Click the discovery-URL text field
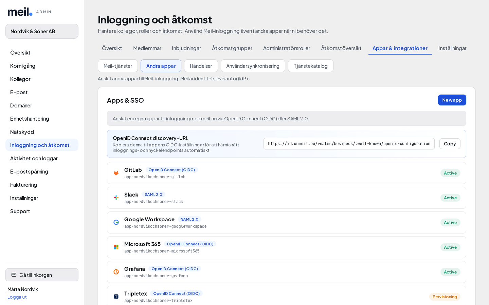489x305 pixels. (349, 144)
